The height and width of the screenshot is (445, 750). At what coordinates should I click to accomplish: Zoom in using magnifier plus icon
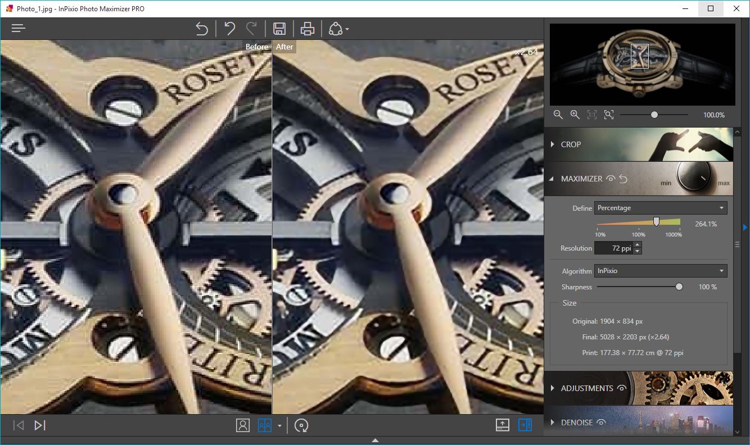point(575,115)
